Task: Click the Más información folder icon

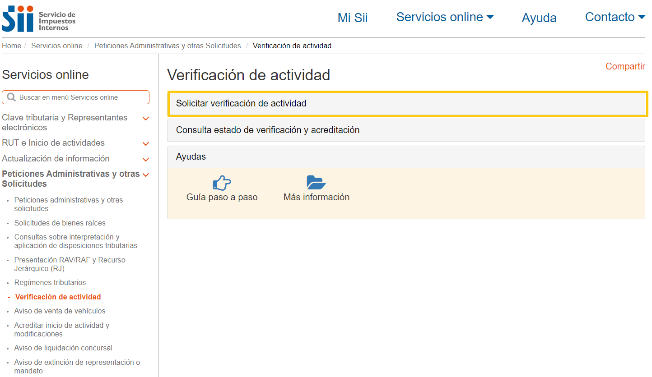Action: (316, 182)
